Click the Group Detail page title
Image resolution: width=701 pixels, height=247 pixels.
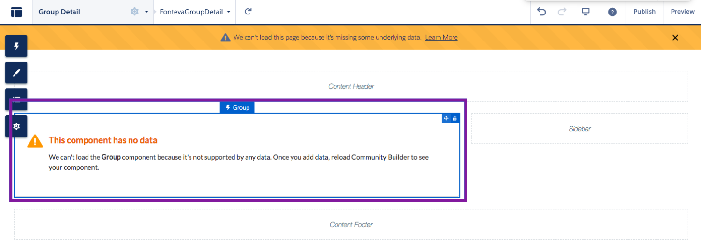[x=59, y=12]
